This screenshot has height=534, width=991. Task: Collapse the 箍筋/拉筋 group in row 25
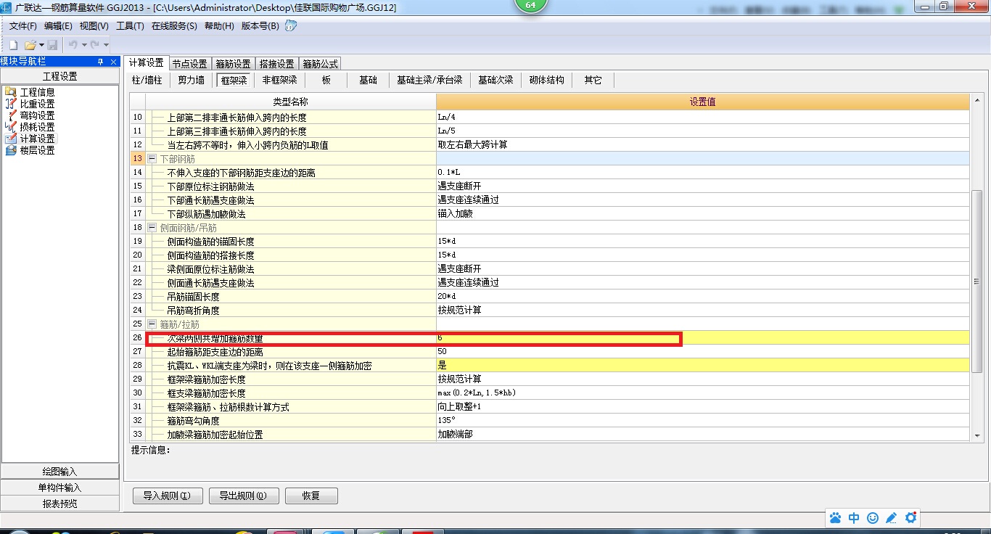(152, 324)
